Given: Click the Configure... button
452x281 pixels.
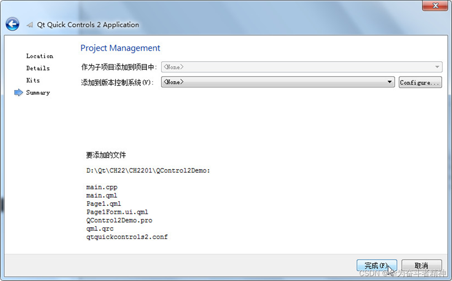Looking at the screenshot, I should [x=420, y=82].
